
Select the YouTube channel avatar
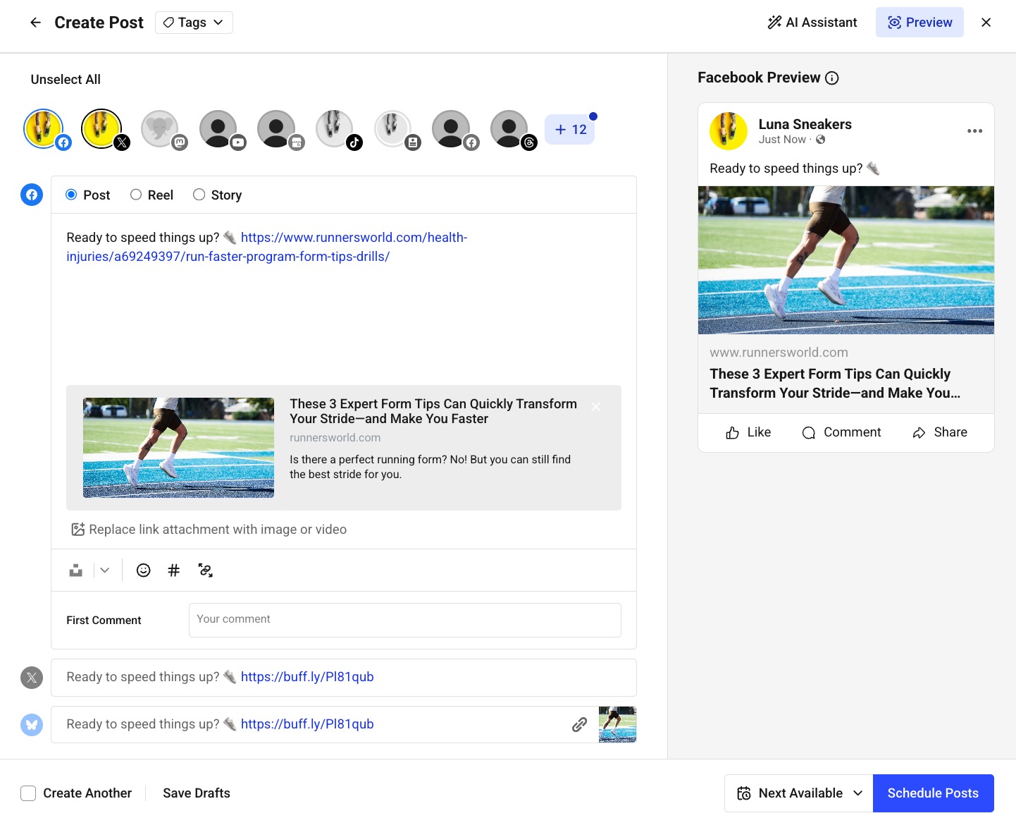pyautogui.click(x=218, y=129)
